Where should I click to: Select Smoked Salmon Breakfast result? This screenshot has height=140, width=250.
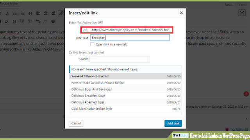tap(125, 76)
